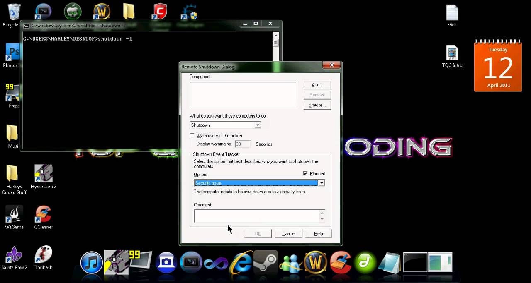Open Help for the shutdown dialog
The width and height of the screenshot is (531, 283).
[318, 234]
